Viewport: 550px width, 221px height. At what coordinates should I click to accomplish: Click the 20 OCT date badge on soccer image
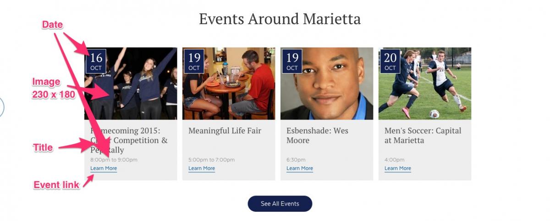point(390,61)
